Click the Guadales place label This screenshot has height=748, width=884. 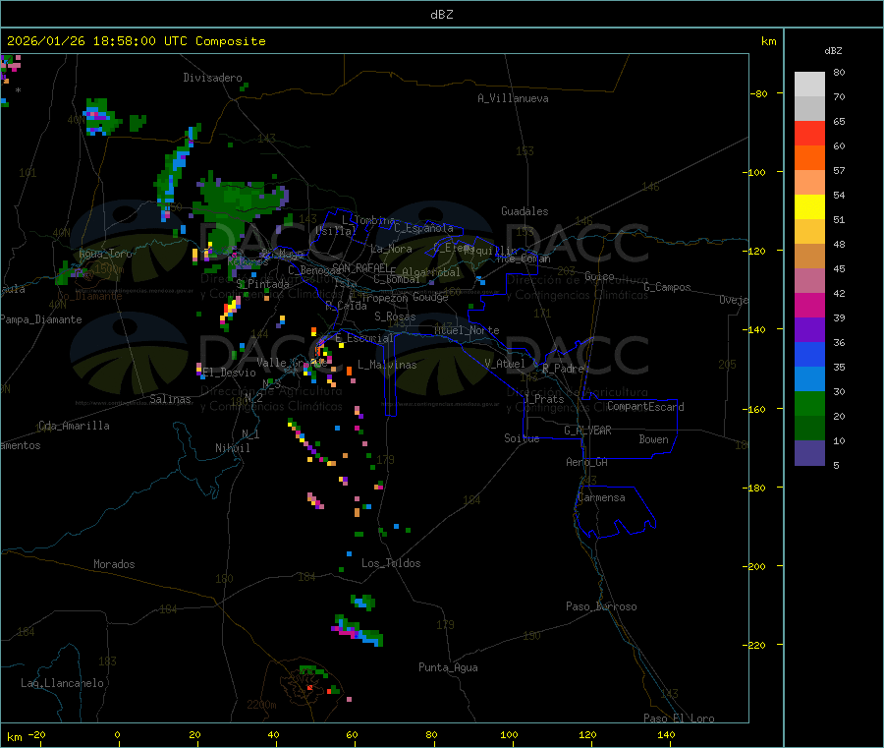[x=525, y=211]
